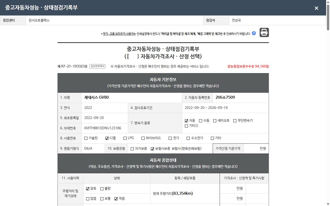330x206 pixels.
Task: Check the LPG fuel checkbox
Action: click(x=125, y=138)
